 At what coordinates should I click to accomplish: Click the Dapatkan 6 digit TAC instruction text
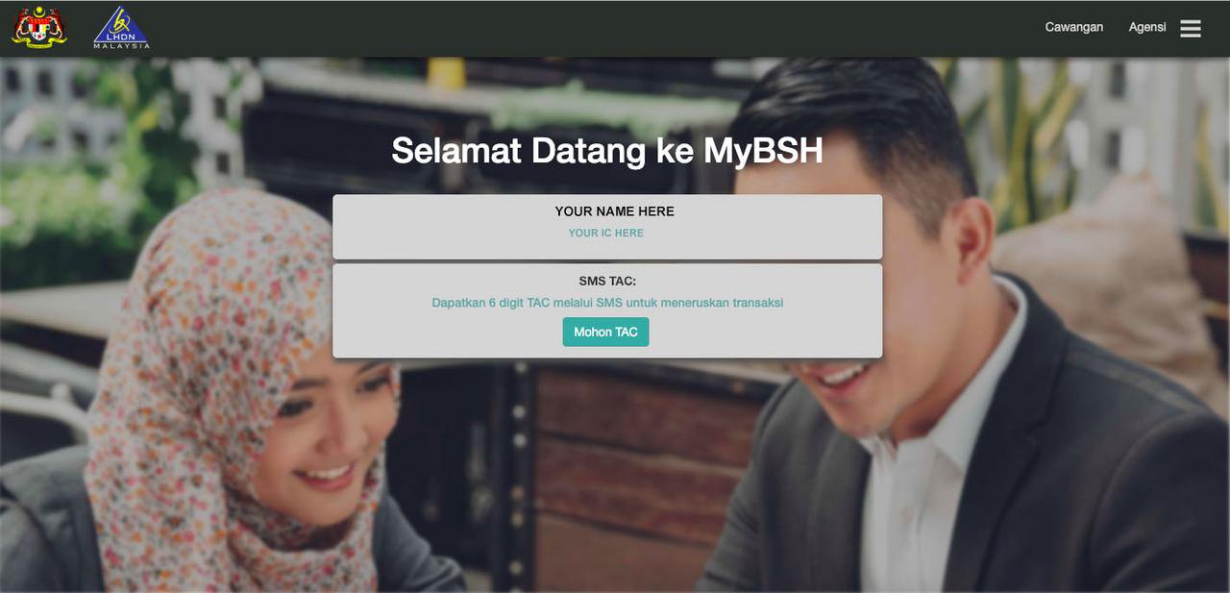607,303
